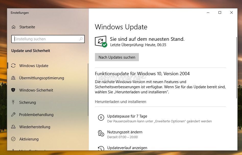
Task: Click the history icon beside Updateverlauf anzeigen
Action: (x=101, y=148)
